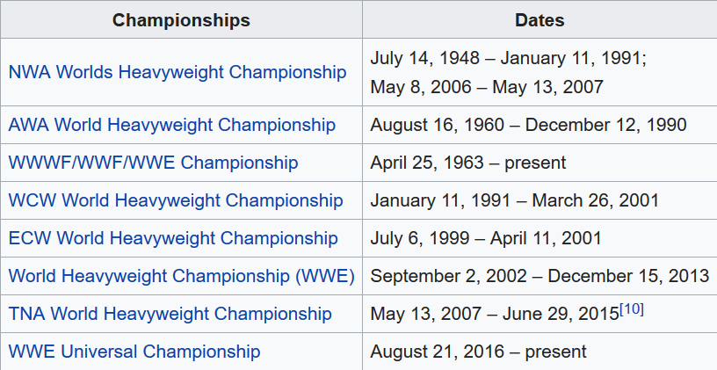Open the NWA Worlds Heavyweight Championship link
Screen dimensions: 717x370
(177, 72)
